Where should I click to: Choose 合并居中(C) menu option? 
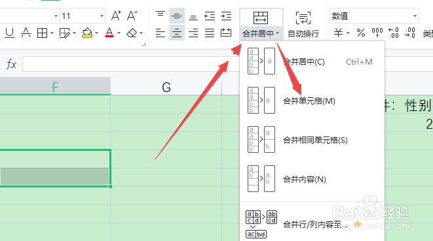coord(312,61)
